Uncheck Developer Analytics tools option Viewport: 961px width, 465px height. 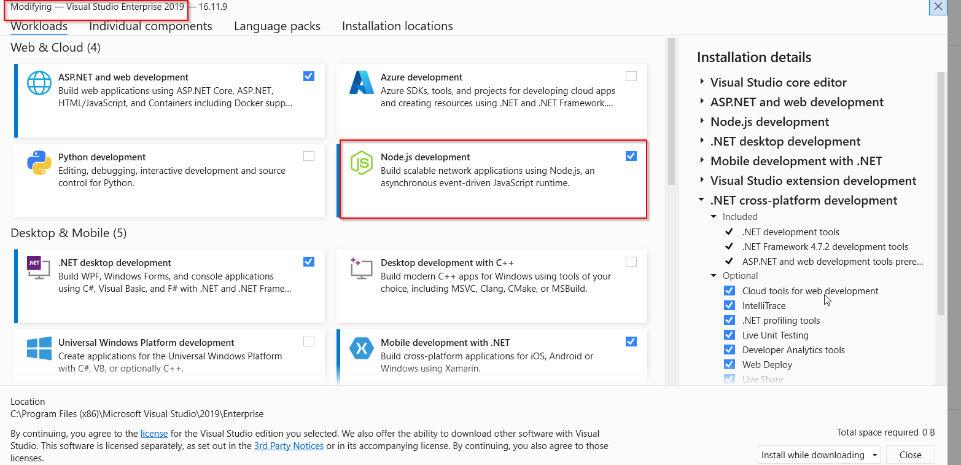pyautogui.click(x=730, y=350)
